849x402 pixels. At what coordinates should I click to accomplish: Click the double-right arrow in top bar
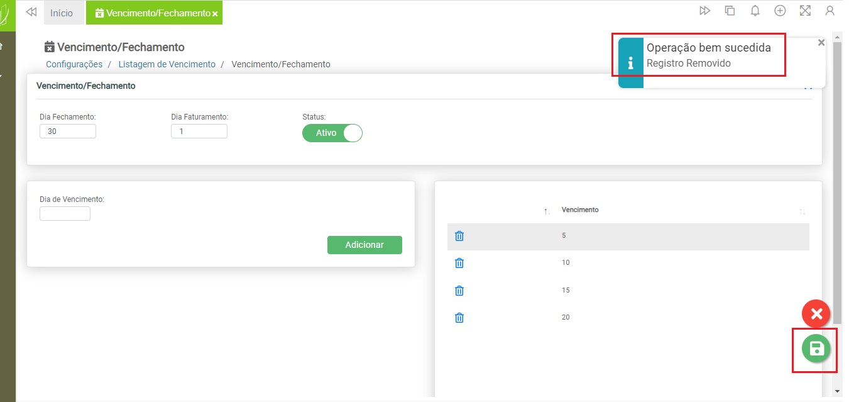coord(704,11)
